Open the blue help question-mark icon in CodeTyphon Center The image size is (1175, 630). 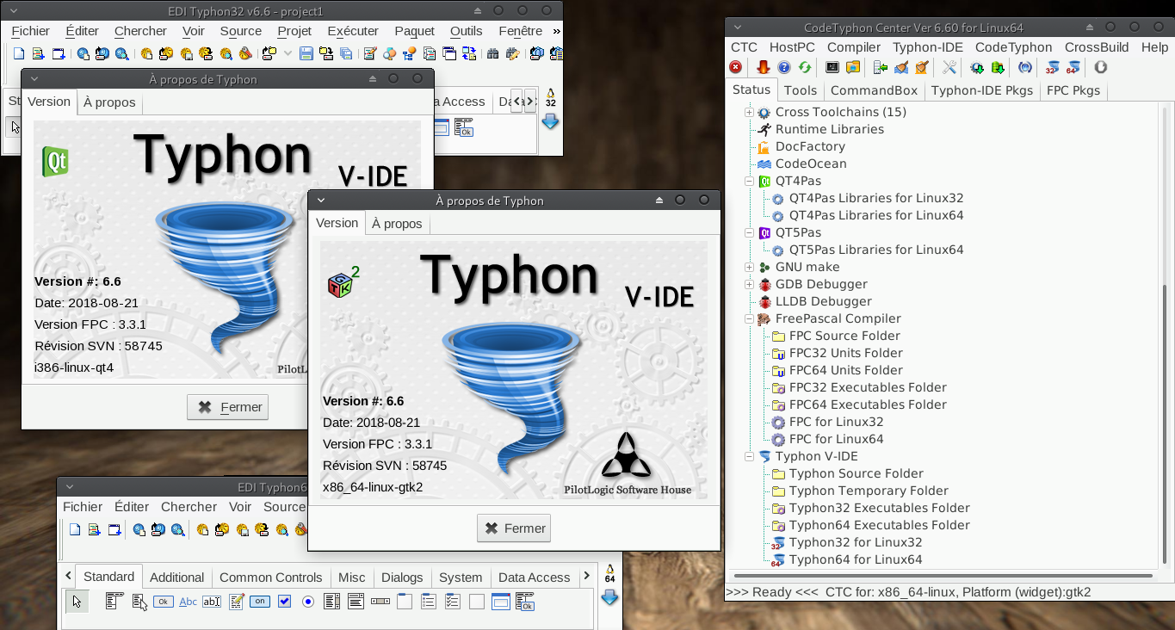pos(784,67)
